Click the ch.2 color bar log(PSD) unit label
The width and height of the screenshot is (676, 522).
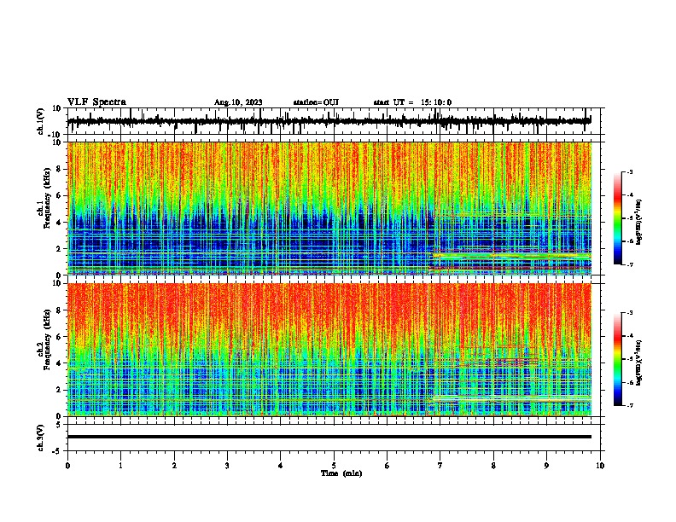639,362
